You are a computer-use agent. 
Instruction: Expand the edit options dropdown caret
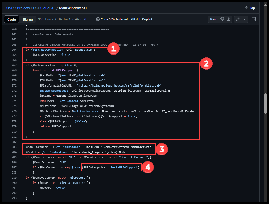[x=245, y=19]
